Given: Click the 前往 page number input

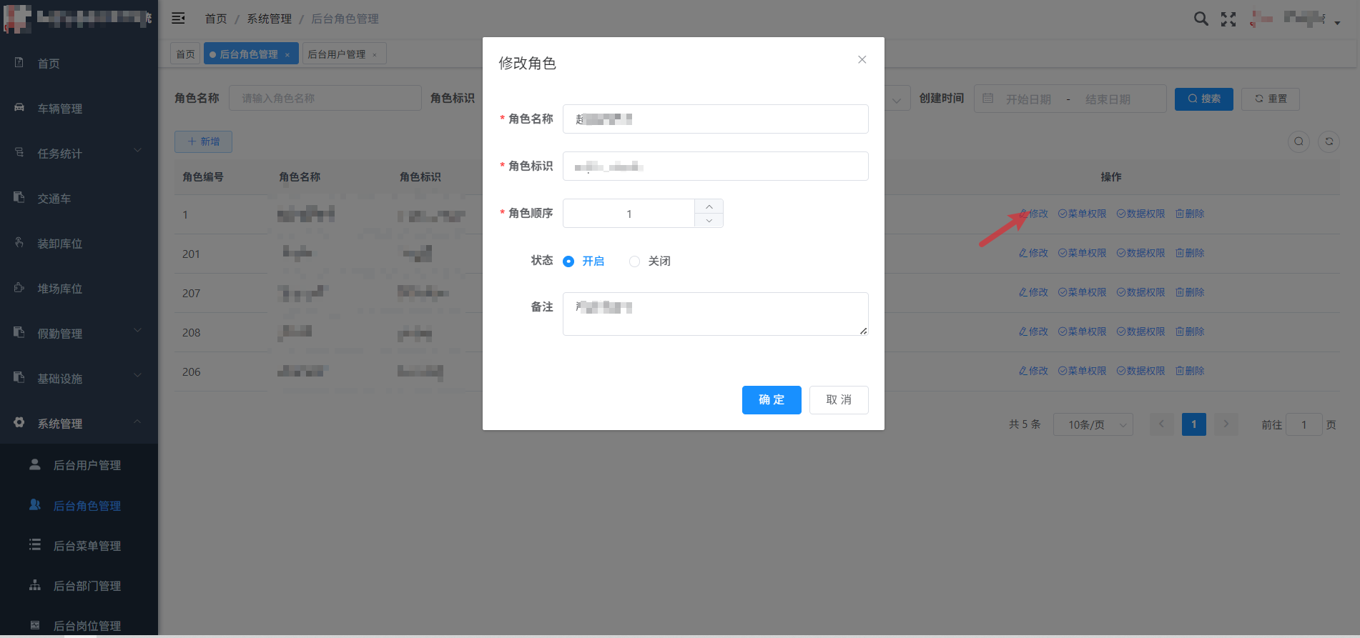Looking at the screenshot, I should (1304, 424).
